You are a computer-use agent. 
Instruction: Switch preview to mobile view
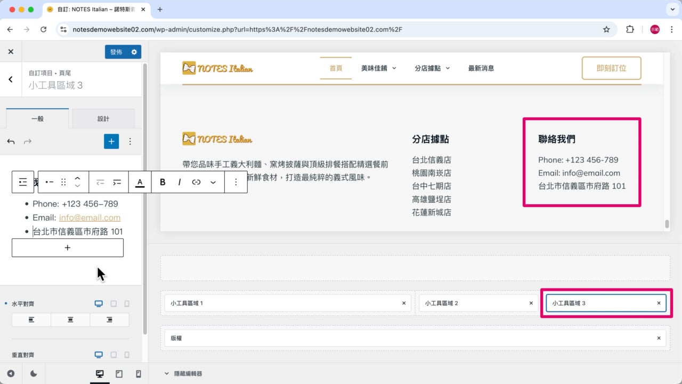click(137, 374)
